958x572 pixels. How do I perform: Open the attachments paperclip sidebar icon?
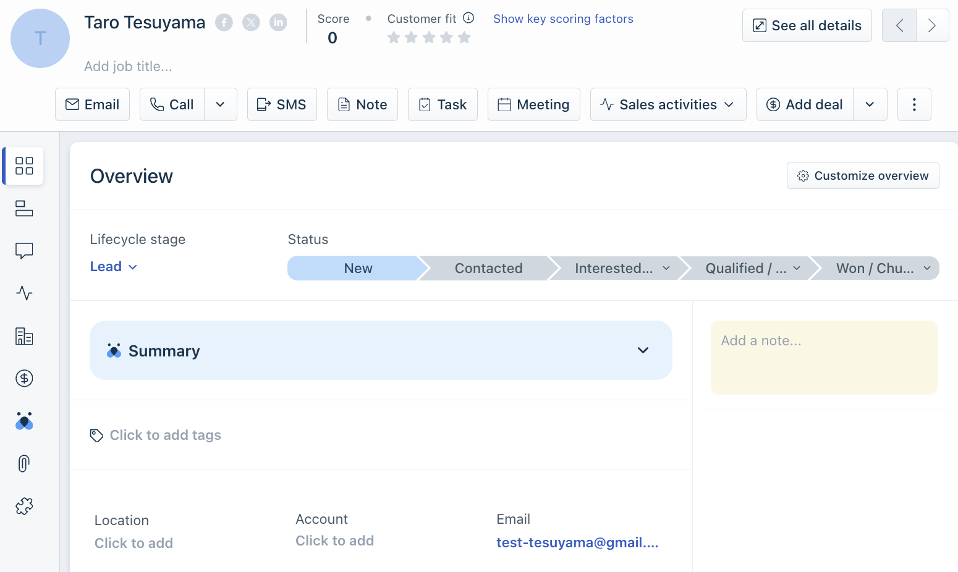coord(24,463)
